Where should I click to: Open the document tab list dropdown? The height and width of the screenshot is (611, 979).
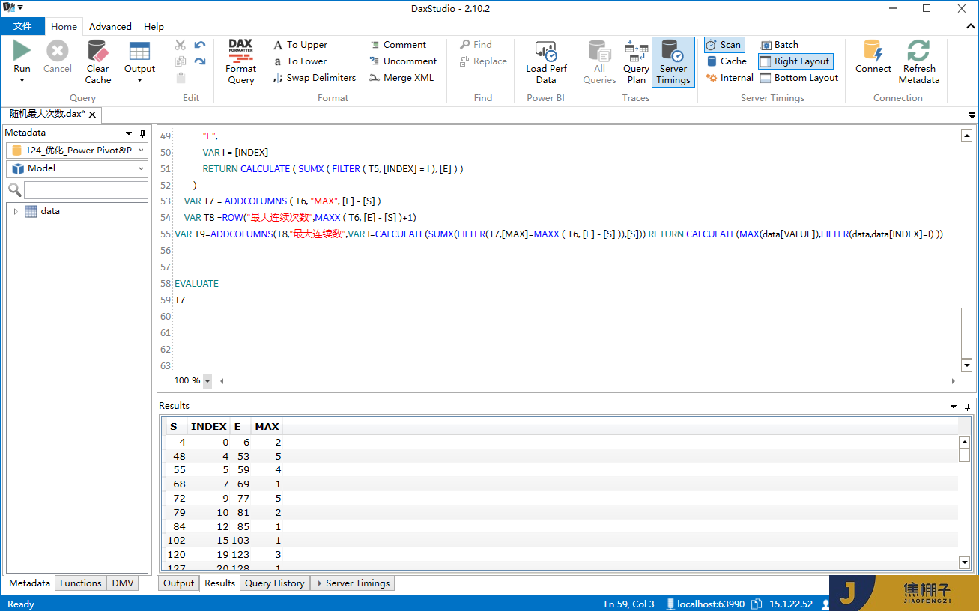(x=972, y=115)
